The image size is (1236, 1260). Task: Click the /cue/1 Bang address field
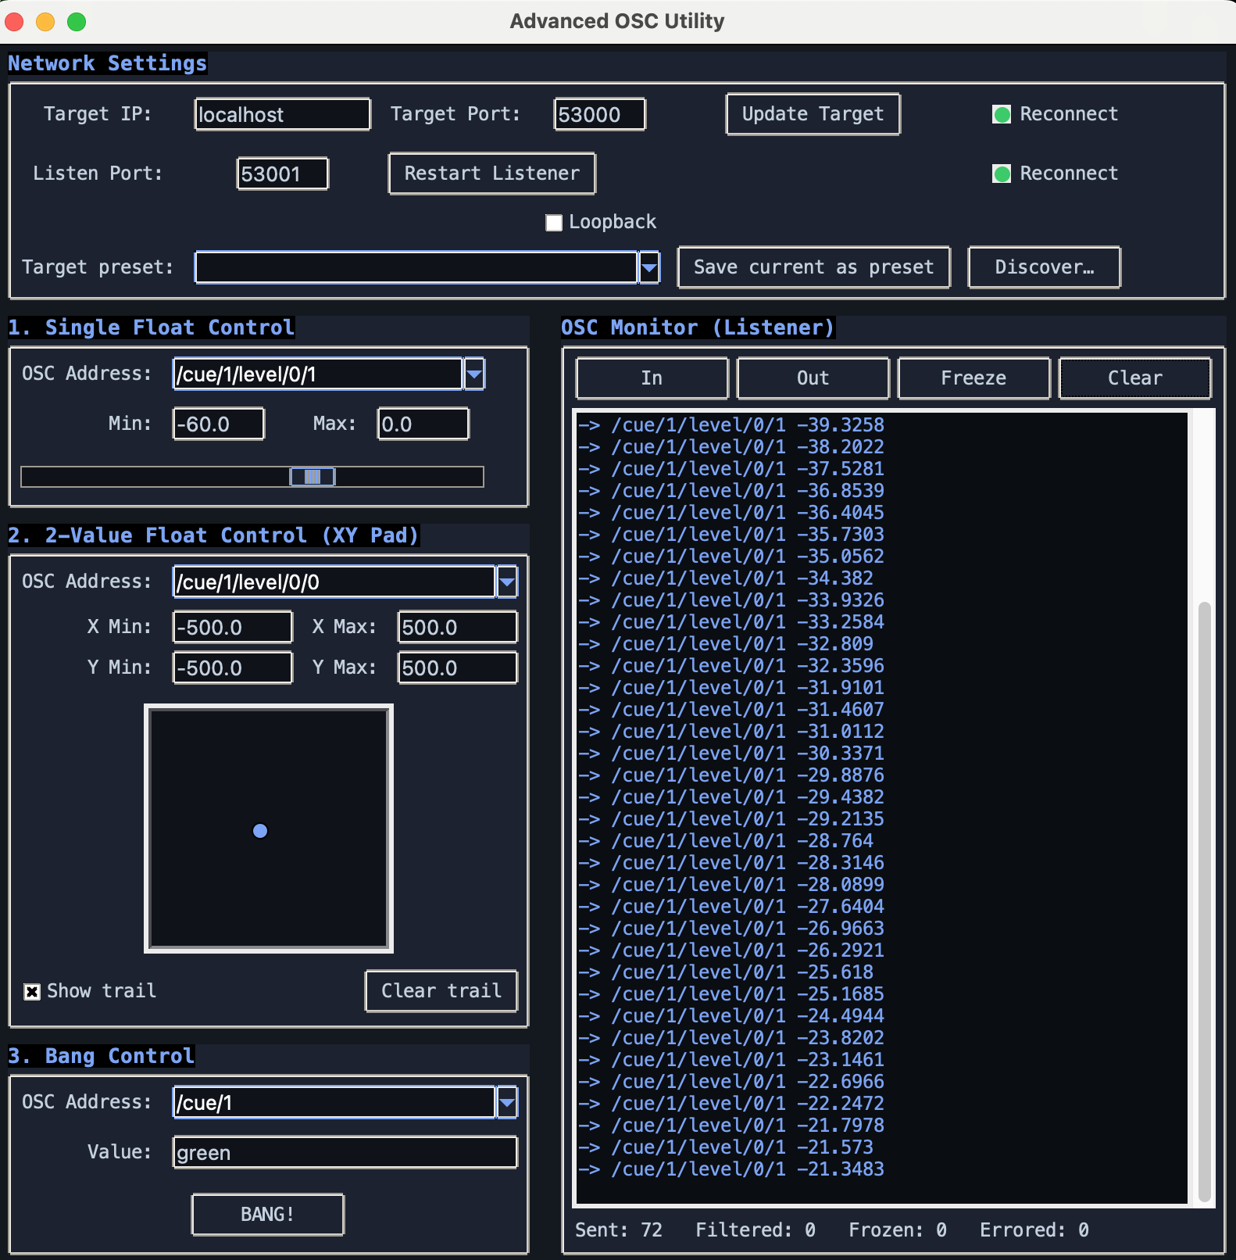click(334, 1103)
